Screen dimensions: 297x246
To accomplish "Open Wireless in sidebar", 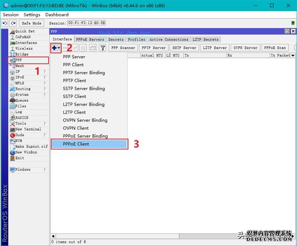I will 29,48.
